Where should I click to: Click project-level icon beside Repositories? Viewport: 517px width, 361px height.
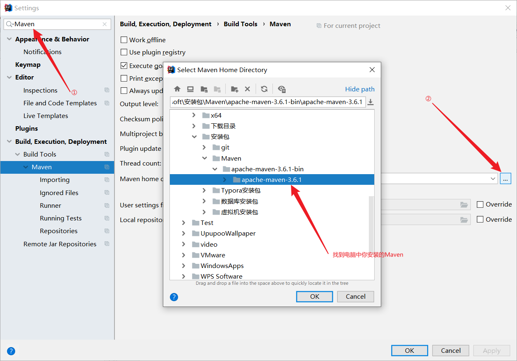pyautogui.click(x=107, y=231)
